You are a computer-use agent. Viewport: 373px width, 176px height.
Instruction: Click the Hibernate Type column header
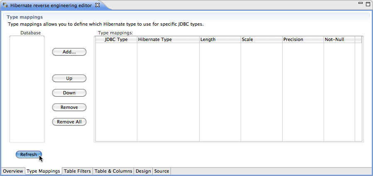pyautogui.click(x=168, y=40)
